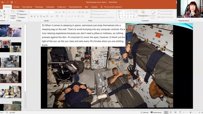Toggle bold (Ж) formatting
The image size is (203, 114).
point(31,16)
